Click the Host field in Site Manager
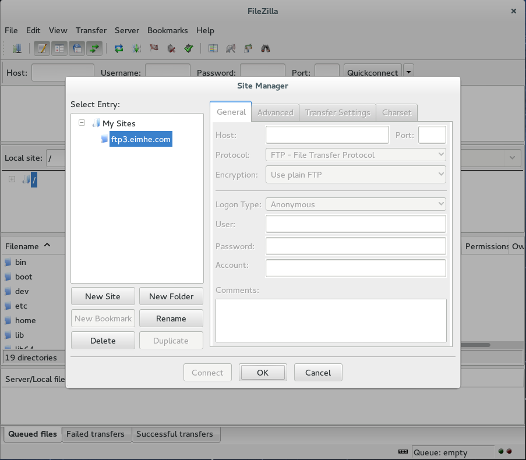526x460 pixels. 327,135
